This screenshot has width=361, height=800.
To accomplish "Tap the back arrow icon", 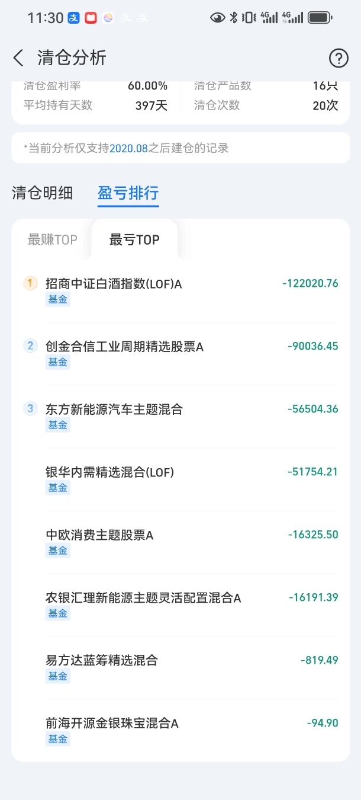I will (x=18, y=58).
